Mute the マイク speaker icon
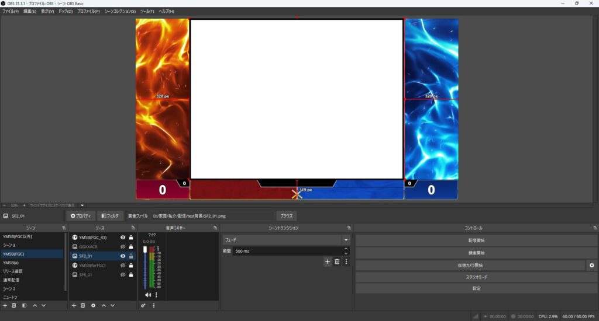 click(148, 295)
